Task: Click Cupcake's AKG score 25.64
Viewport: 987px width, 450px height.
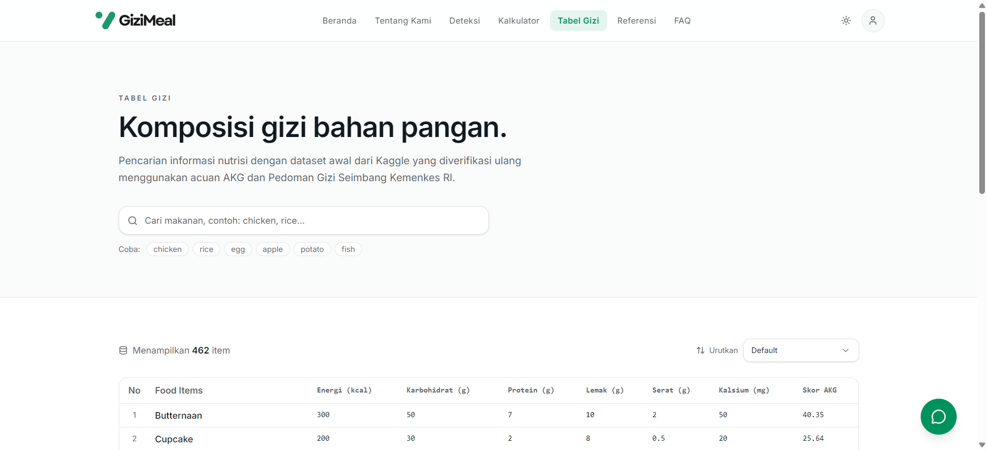Action: coord(813,438)
